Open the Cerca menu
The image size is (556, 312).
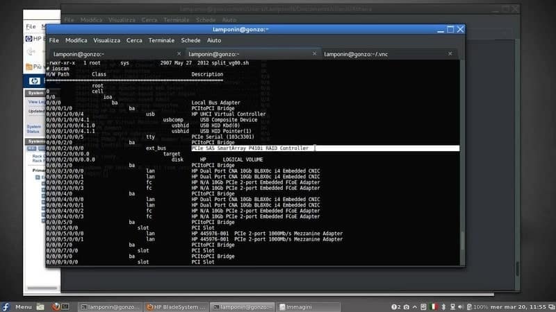(x=134, y=40)
